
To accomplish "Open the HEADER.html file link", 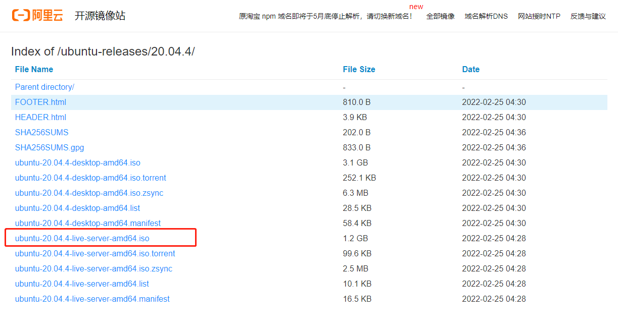I will click(x=40, y=117).
